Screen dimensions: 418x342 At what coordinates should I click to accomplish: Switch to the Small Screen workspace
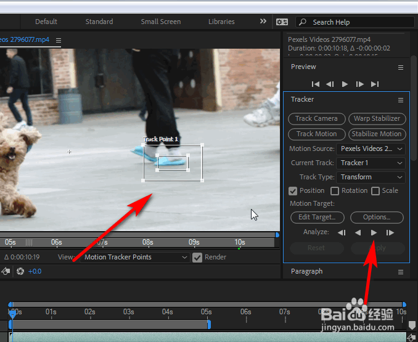pos(161,22)
